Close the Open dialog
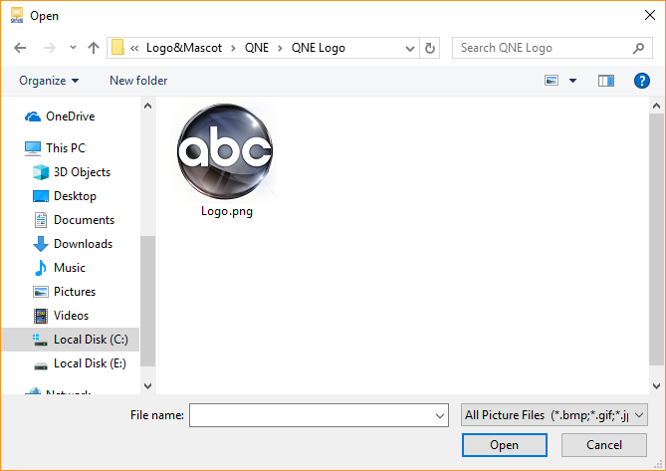 [x=650, y=15]
